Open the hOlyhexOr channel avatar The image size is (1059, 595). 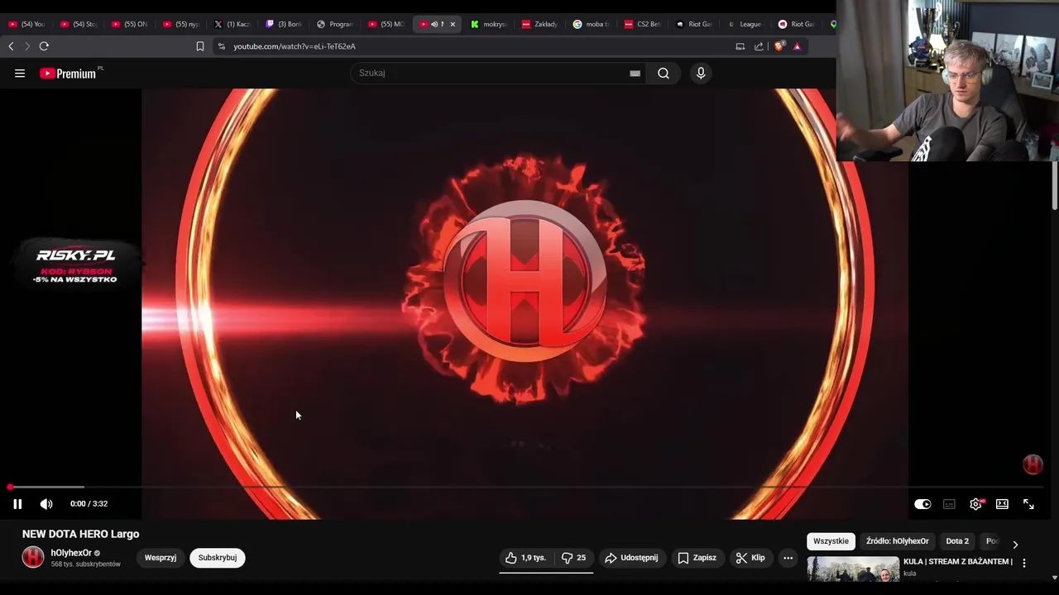coord(33,558)
